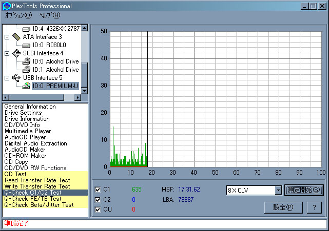The height and width of the screenshot is (231, 329).
Task: Select Read Transfer Rate Test entry
Action: (x=45, y=180)
